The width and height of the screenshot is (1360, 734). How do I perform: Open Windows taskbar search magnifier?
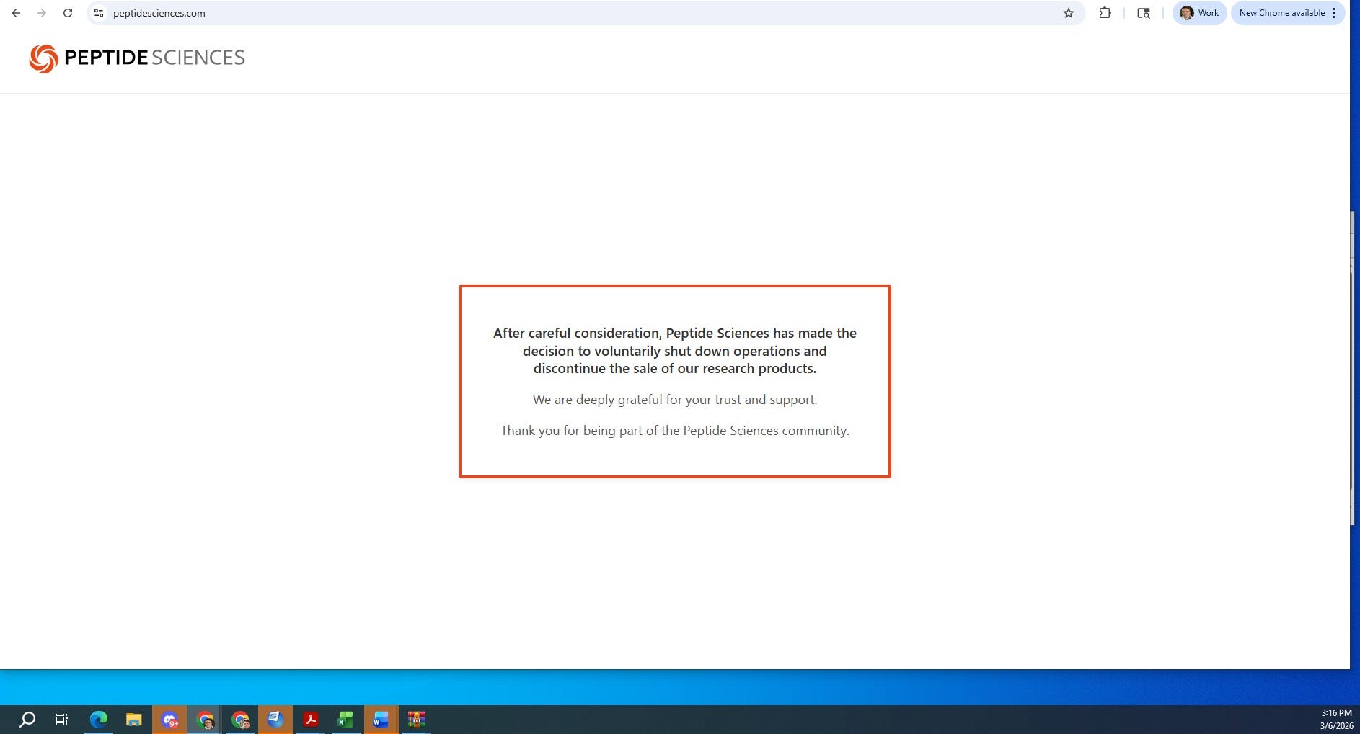click(x=27, y=720)
